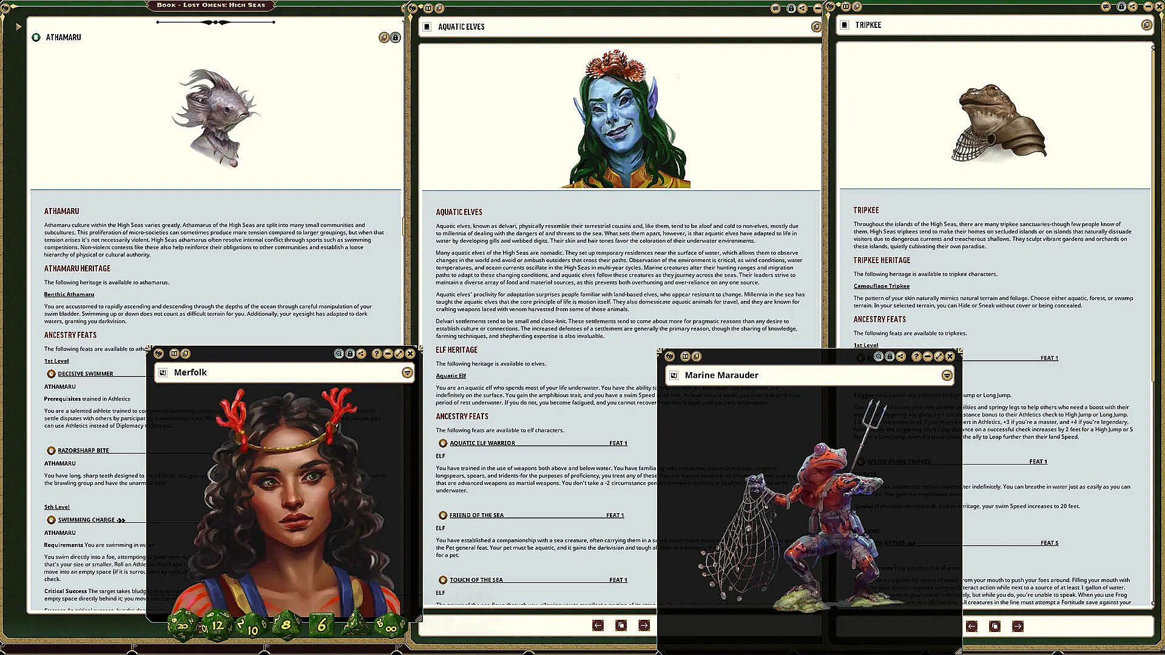Toggle the lock in the Aquatic Elves window
The height and width of the screenshot is (655, 1165).
791,8
